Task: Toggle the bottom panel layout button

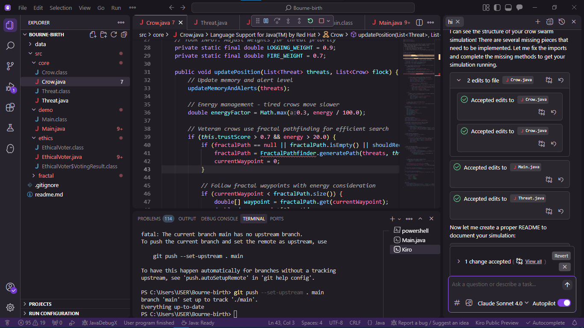Action: [x=508, y=8]
